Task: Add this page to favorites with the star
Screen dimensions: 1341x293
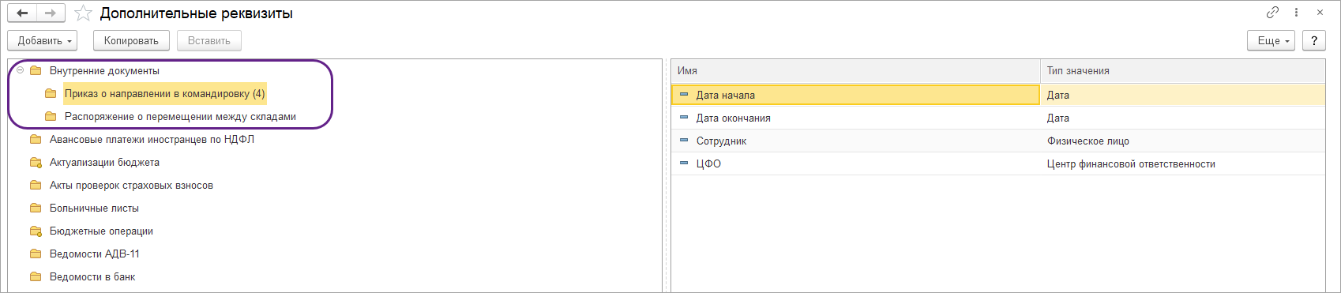Action: pos(83,13)
